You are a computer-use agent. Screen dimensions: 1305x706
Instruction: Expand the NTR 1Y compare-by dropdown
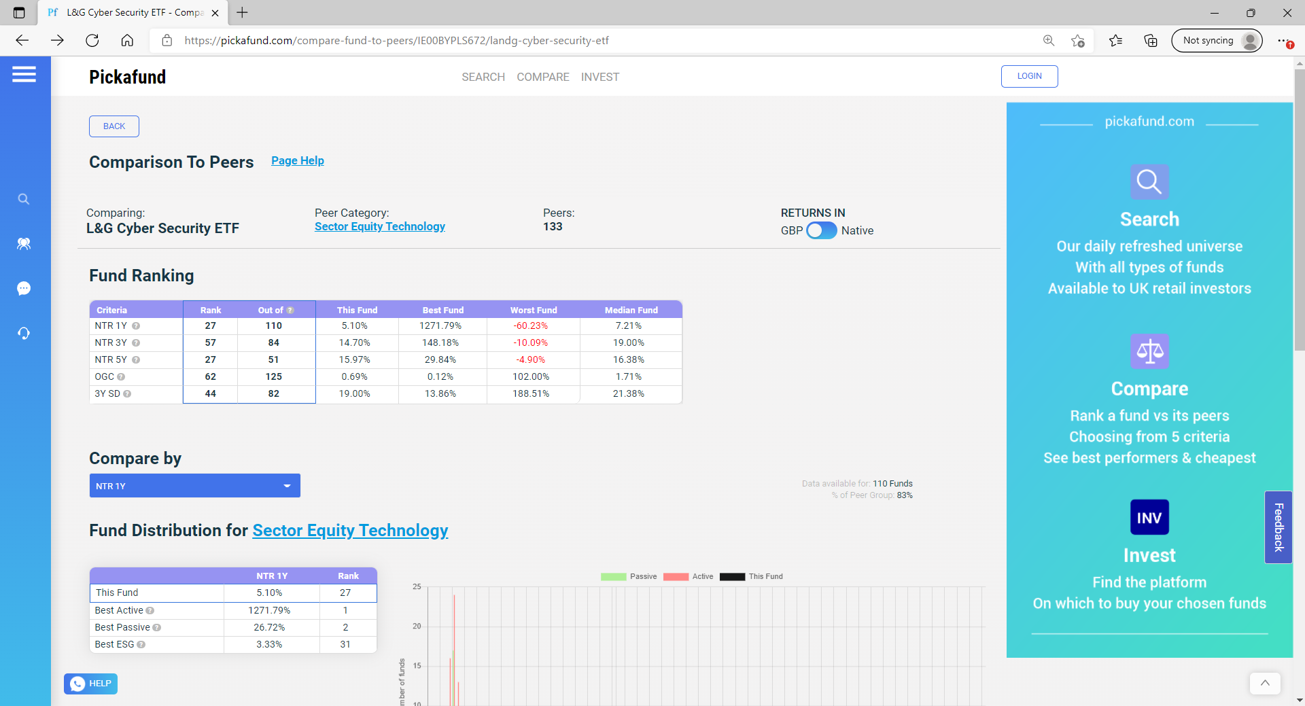tap(195, 486)
